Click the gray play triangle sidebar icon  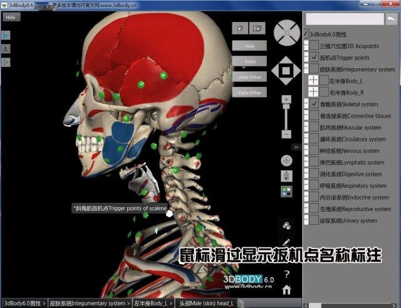[x=6, y=62]
